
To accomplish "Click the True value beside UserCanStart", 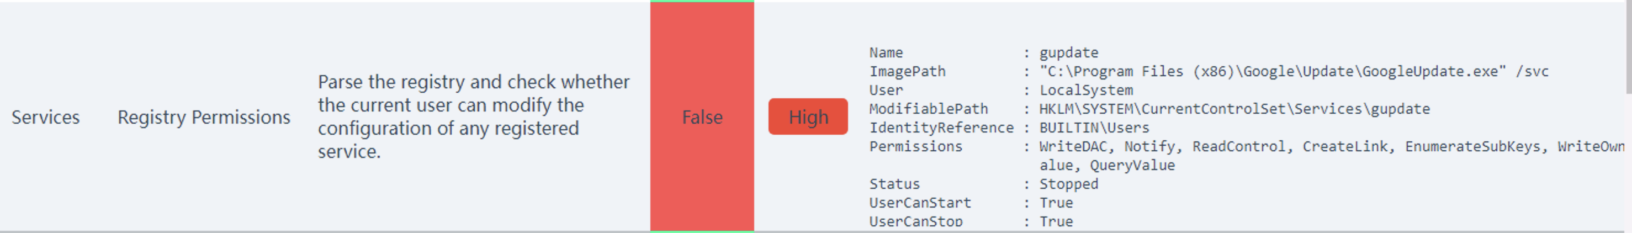I will [x=1056, y=203].
